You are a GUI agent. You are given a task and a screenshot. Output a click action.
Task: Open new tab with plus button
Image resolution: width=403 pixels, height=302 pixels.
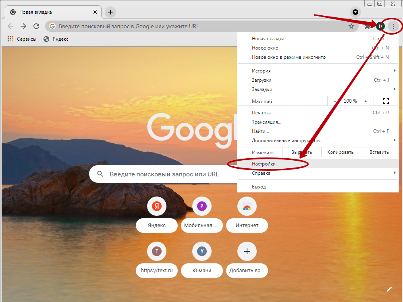[110, 12]
